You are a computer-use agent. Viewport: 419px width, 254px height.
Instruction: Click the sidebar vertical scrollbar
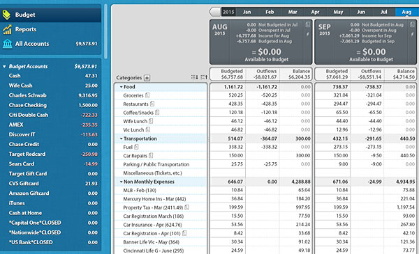(x=106, y=31)
